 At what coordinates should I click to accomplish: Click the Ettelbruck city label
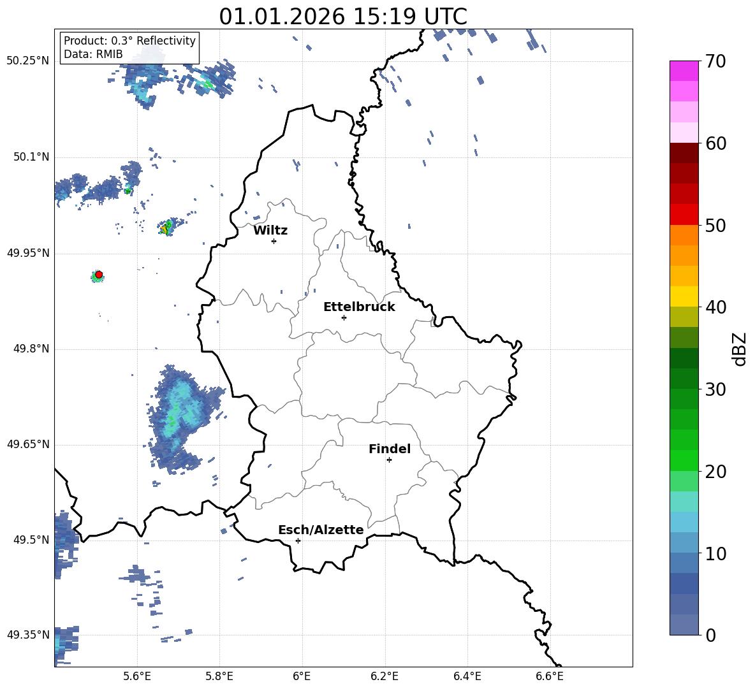(x=359, y=307)
